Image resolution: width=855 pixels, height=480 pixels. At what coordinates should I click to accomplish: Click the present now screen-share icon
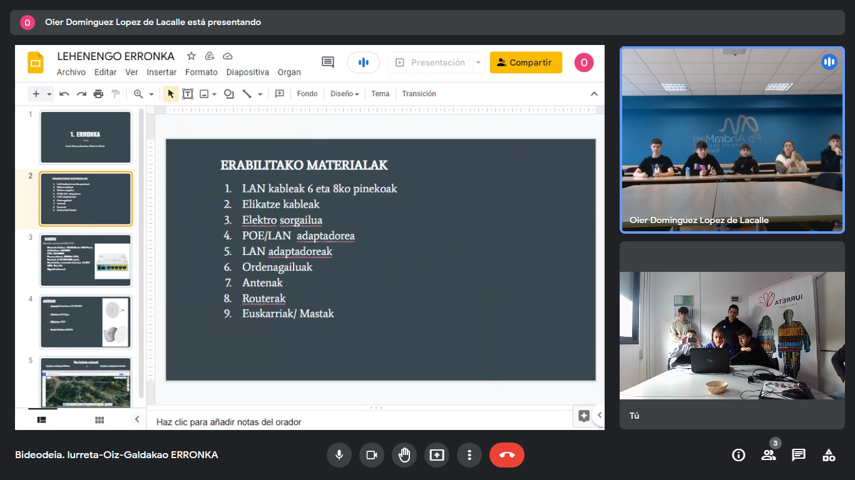click(x=437, y=455)
